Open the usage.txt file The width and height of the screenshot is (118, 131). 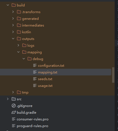click(45, 86)
